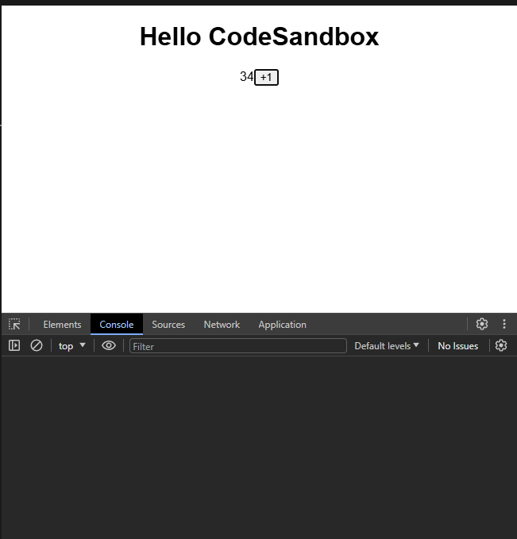Open the Application tab
The height and width of the screenshot is (539, 517).
coord(282,324)
